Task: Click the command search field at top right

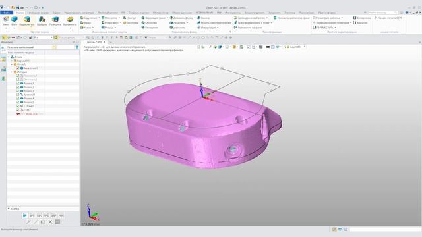Action: pos(382,13)
